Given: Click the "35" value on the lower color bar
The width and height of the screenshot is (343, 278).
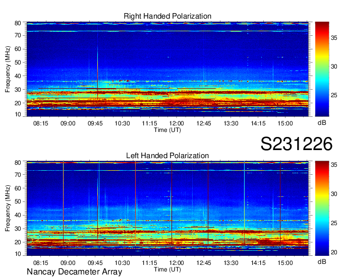Looking at the screenshot, I should (334, 165).
